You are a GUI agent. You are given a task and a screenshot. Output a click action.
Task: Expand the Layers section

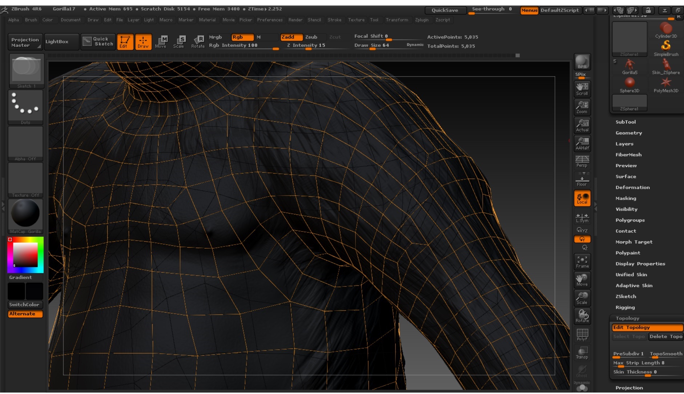(x=624, y=144)
